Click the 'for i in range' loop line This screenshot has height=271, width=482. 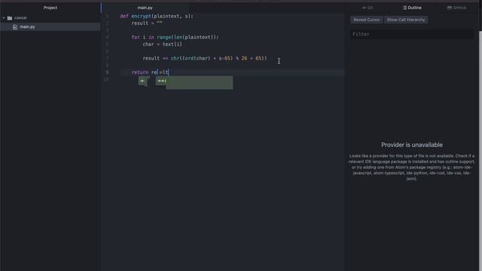pyautogui.click(x=175, y=37)
